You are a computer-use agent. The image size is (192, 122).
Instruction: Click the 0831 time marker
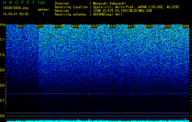point(21,26)
